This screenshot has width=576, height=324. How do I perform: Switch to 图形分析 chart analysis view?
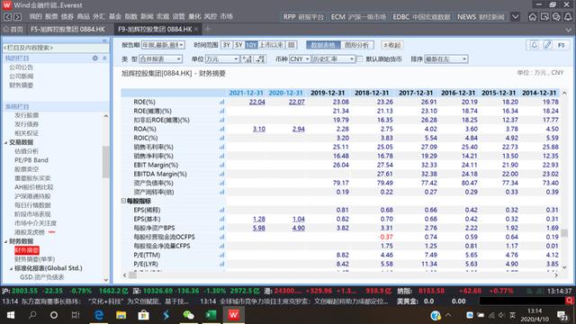coord(357,45)
